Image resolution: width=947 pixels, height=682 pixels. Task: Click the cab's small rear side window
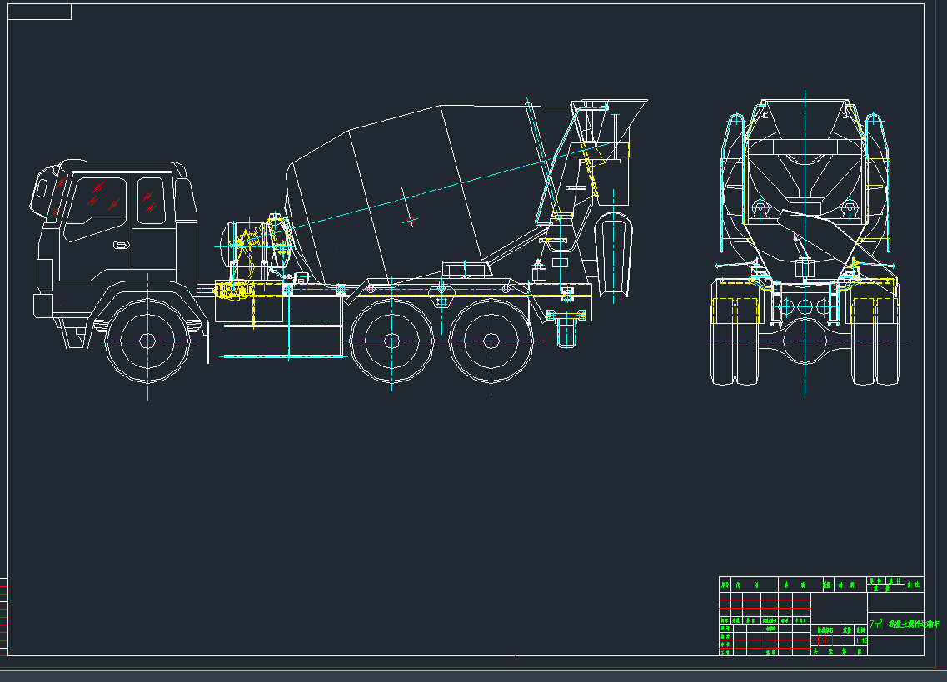[x=150, y=201]
